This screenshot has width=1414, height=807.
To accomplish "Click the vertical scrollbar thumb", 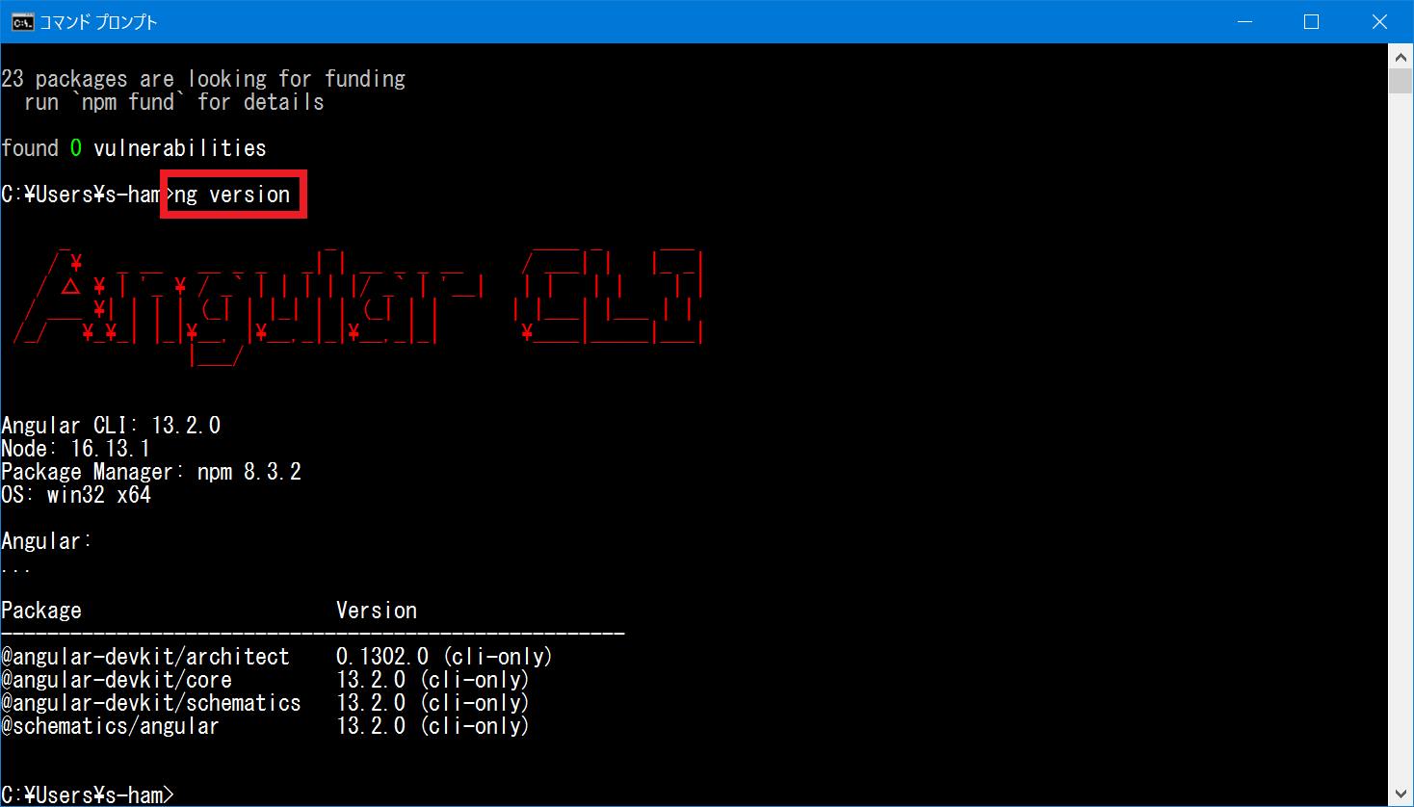I will coord(1401,80).
